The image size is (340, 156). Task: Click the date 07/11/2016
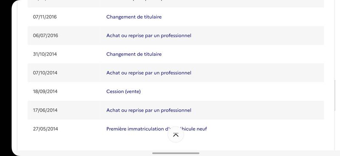click(x=45, y=17)
